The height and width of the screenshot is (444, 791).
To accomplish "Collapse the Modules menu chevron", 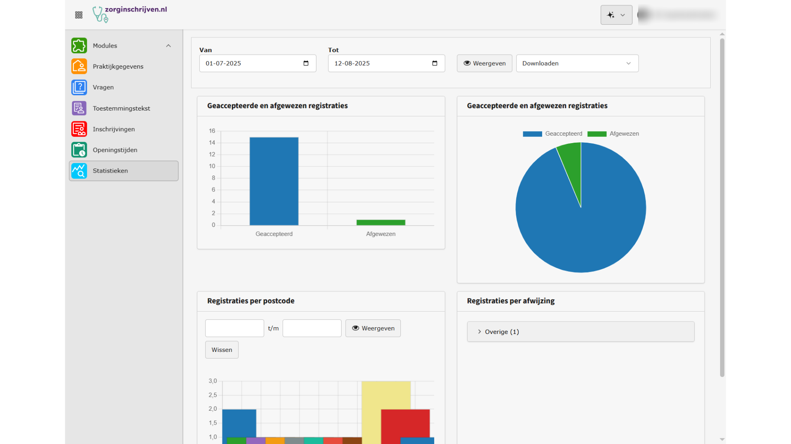I will pos(168,46).
